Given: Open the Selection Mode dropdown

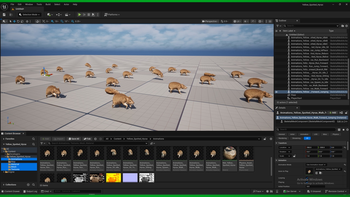Looking at the screenshot, I should pos(29,15).
